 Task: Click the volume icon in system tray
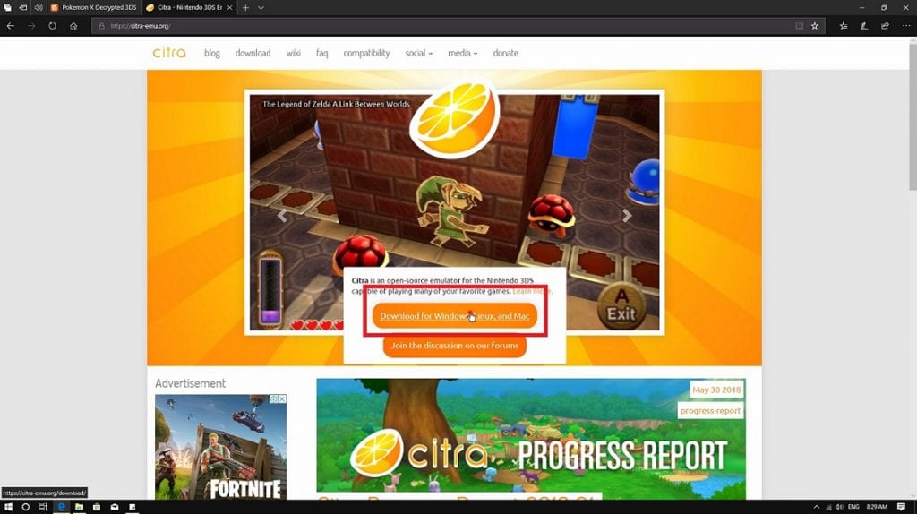pyautogui.click(x=839, y=507)
